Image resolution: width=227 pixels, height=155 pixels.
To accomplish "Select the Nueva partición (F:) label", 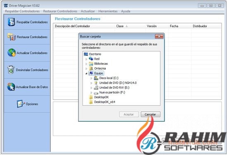I will 112,92.
